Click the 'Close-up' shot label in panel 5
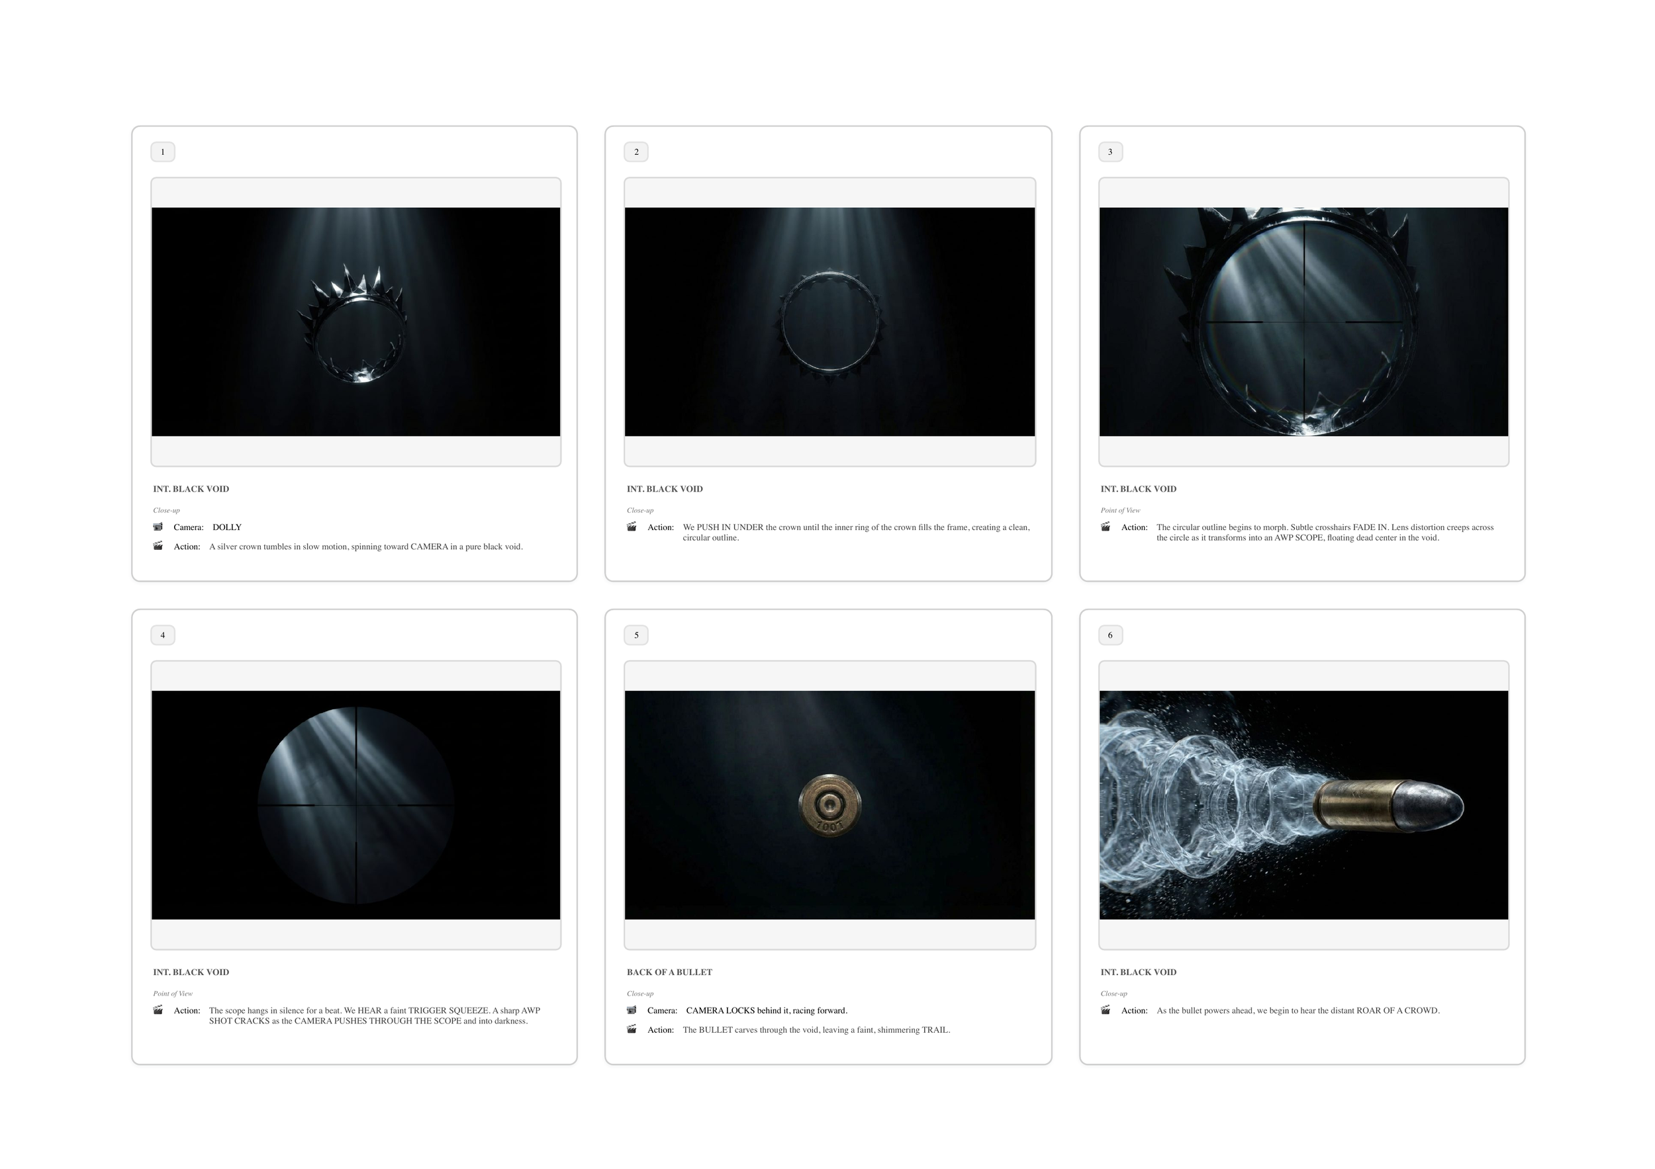The width and height of the screenshot is (1655, 1169). 640,994
